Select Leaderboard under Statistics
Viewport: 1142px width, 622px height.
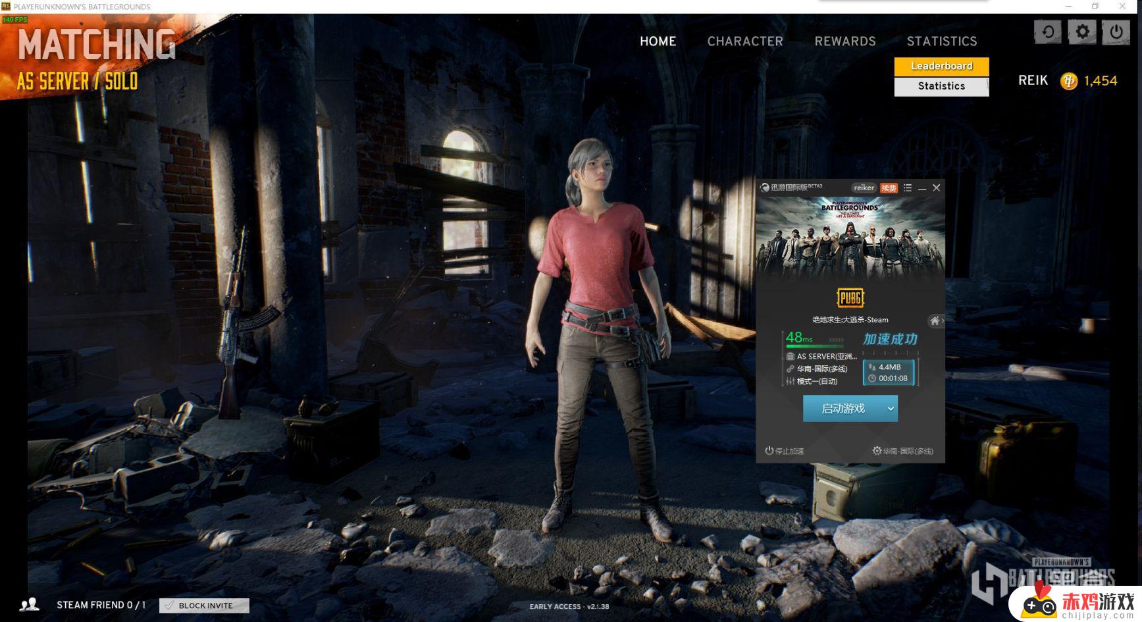pos(941,66)
